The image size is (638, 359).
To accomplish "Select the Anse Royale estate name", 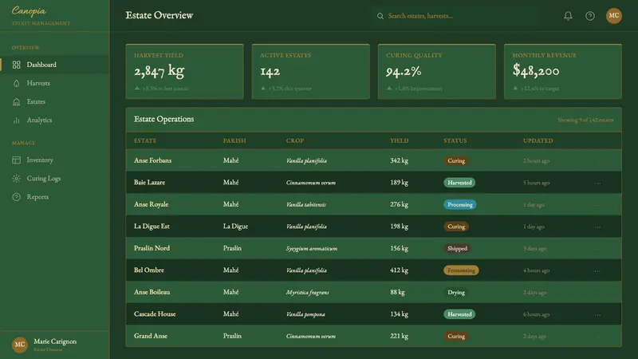I will [x=151, y=204].
